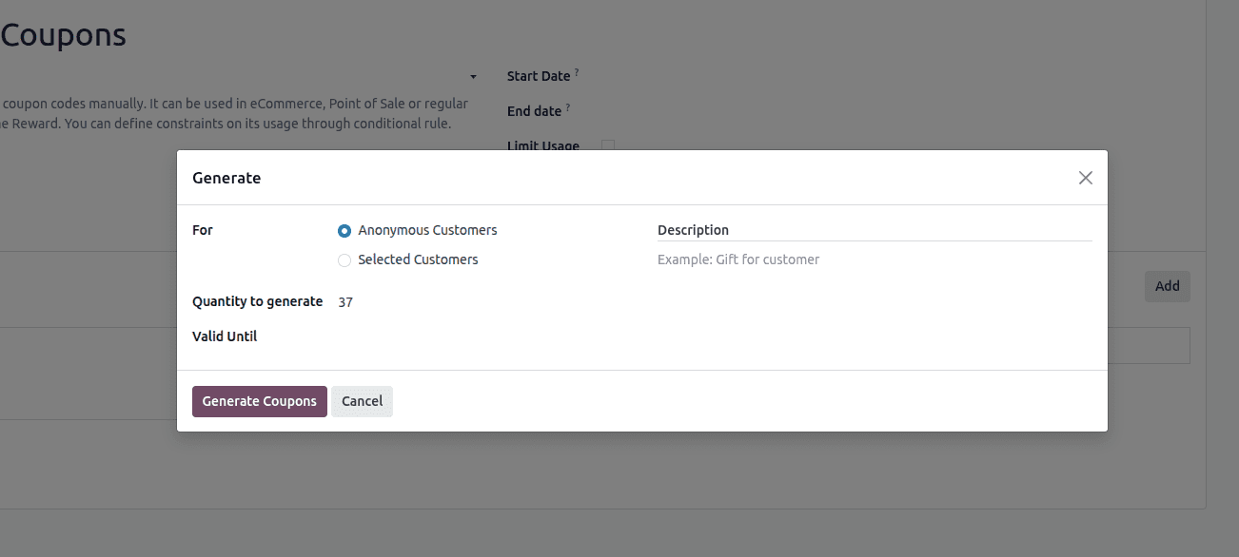This screenshot has height=557, width=1239.
Task: Click the Start Date label text
Action: coord(539,75)
